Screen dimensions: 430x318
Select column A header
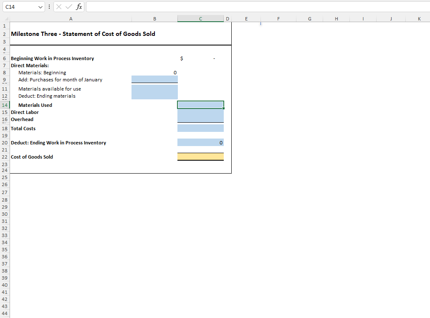pos(71,19)
